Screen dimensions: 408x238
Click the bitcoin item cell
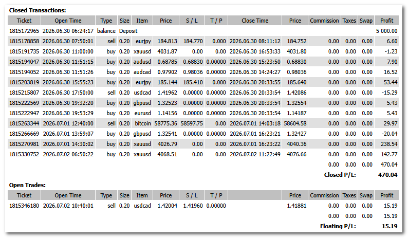(143, 123)
